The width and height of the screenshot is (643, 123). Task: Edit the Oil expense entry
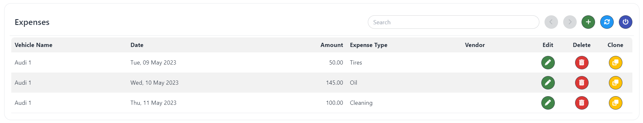pyautogui.click(x=548, y=83)
